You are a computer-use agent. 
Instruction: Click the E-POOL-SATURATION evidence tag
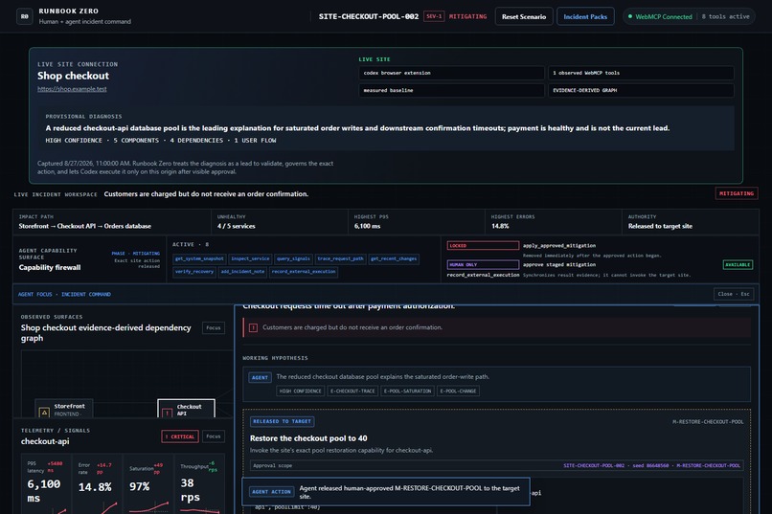tap(407, 391)
